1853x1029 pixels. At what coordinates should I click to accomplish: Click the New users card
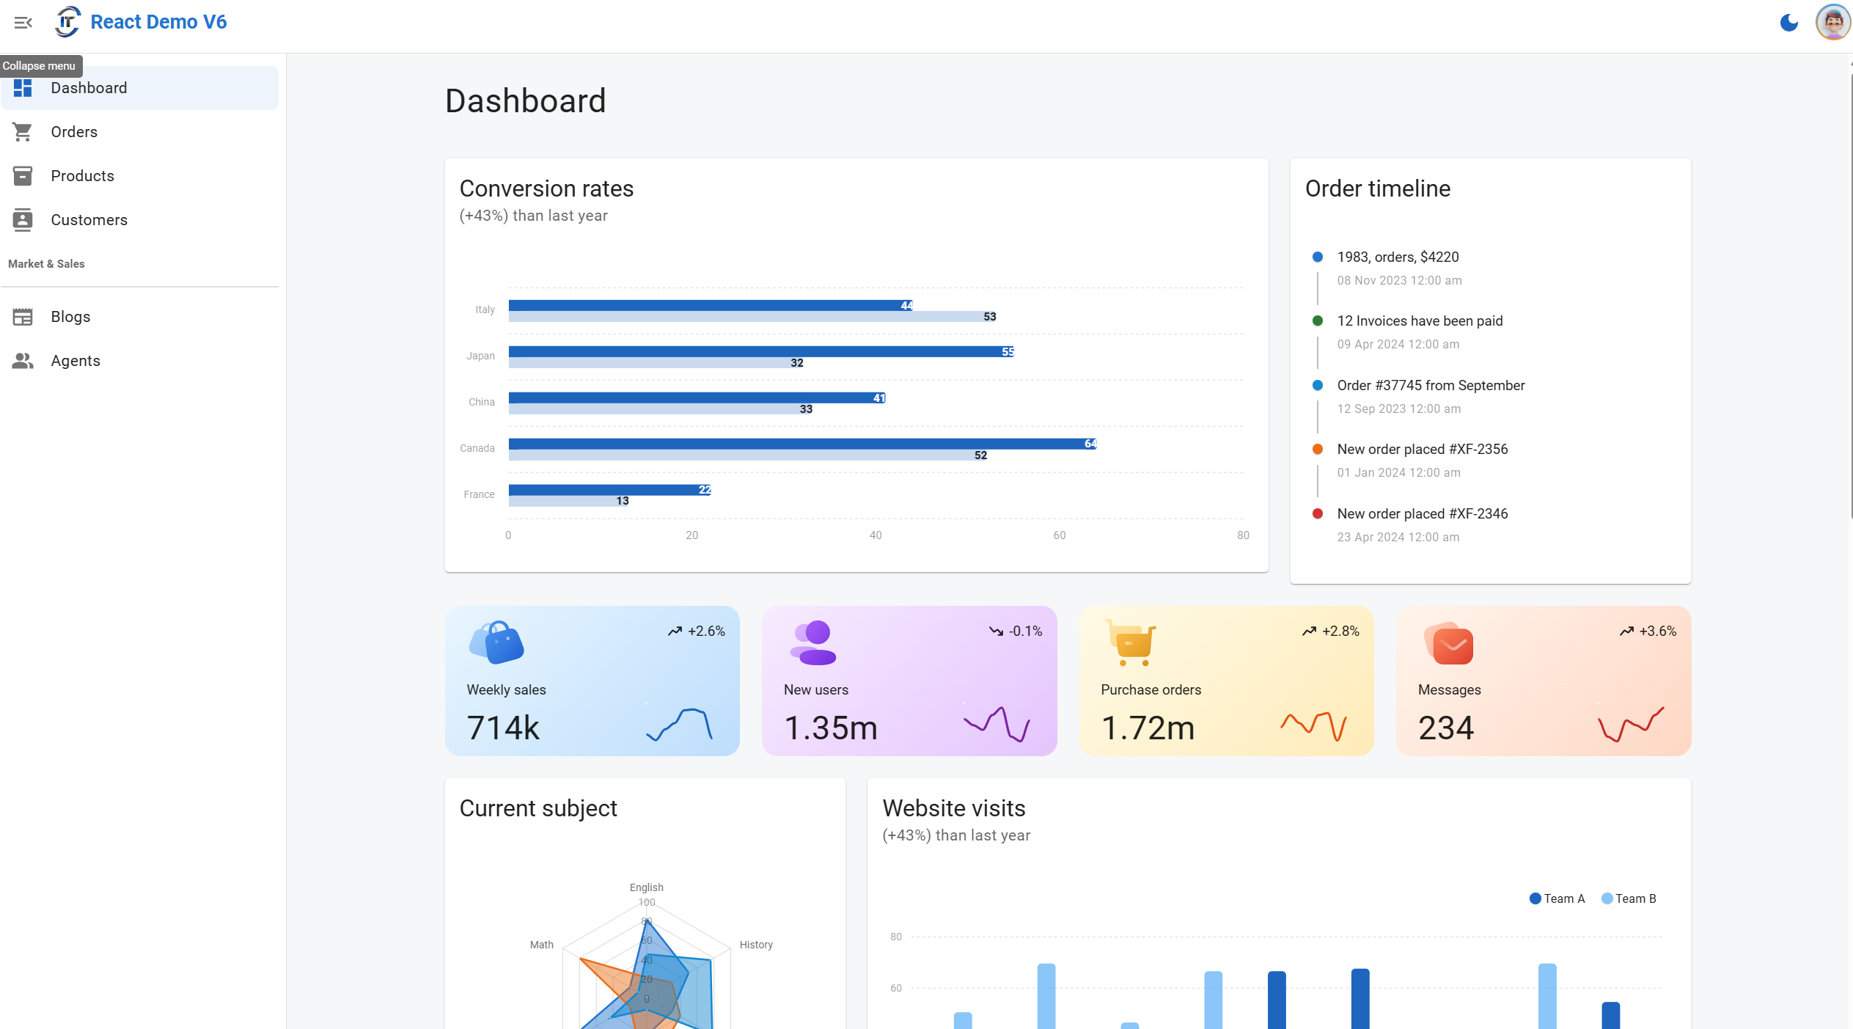point(909,681)
